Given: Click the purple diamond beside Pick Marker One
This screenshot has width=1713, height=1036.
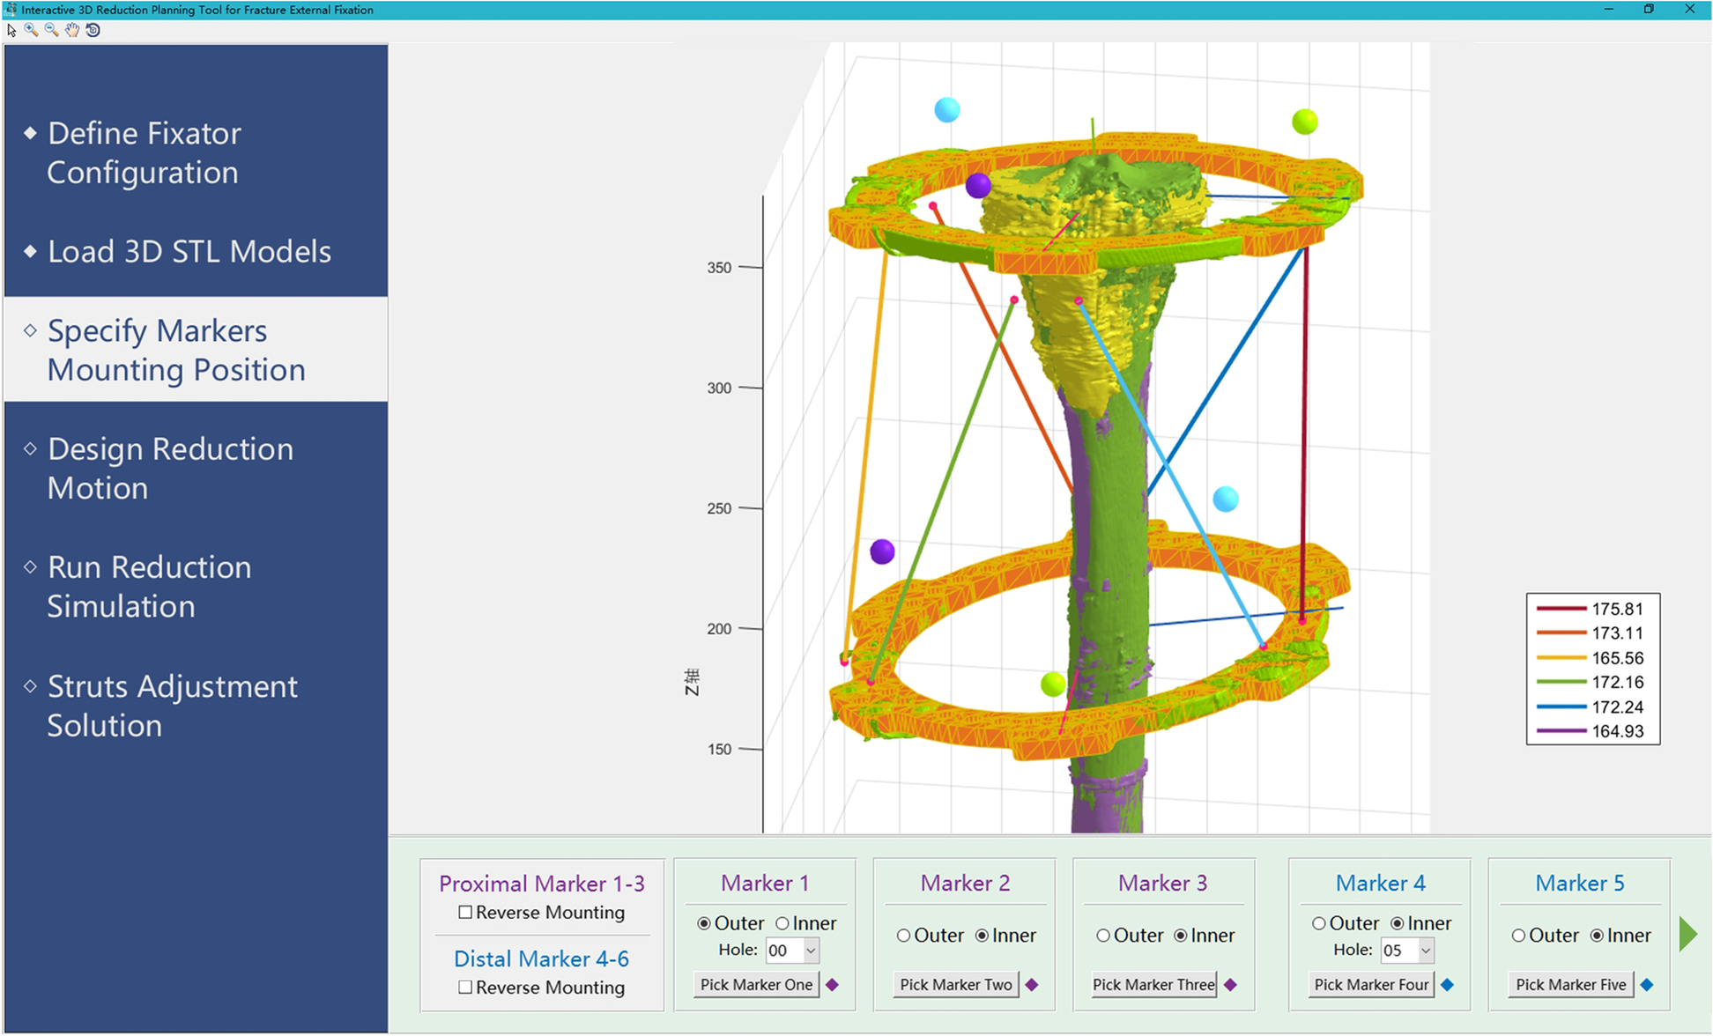Looking at the screenshot, I should point(832,984).
